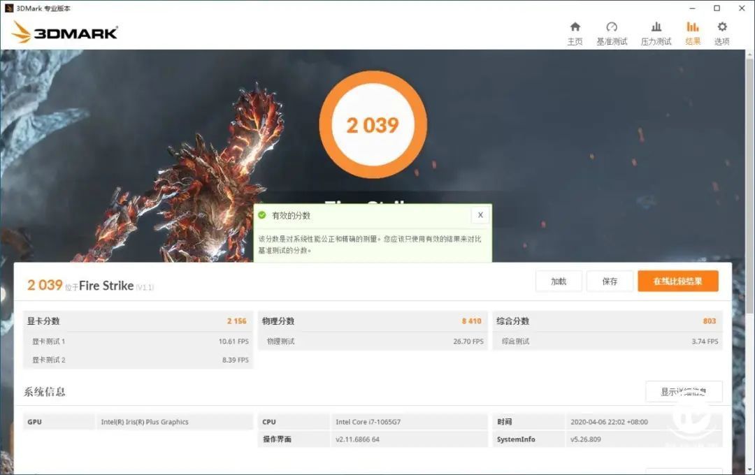Click the vertical scrollbar thumb
Screen dimensions: 755x475
[x=749, y=188]
